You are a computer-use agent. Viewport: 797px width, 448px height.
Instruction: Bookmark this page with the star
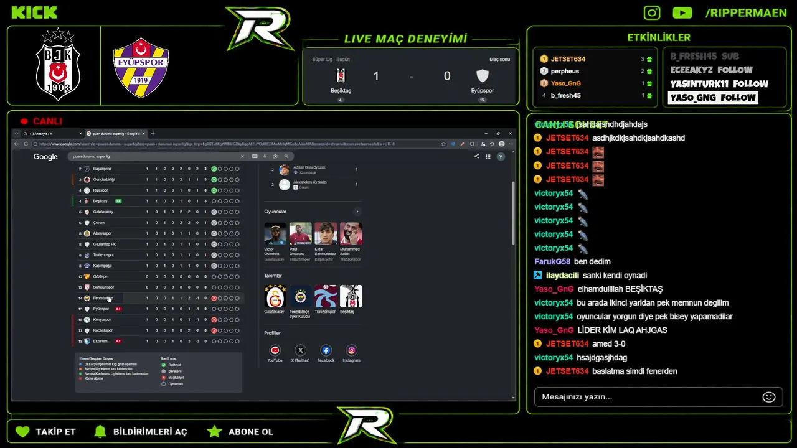[x=443, y=144]
